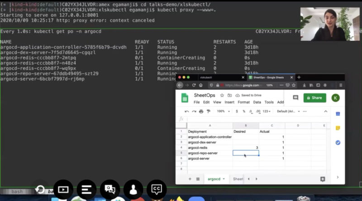Add a new sheet with plus
362x201 pixels.
[x=190, y=179]
